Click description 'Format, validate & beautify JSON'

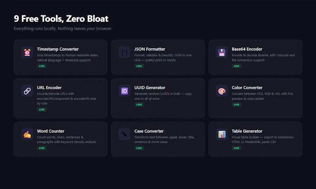pos(163,58)
